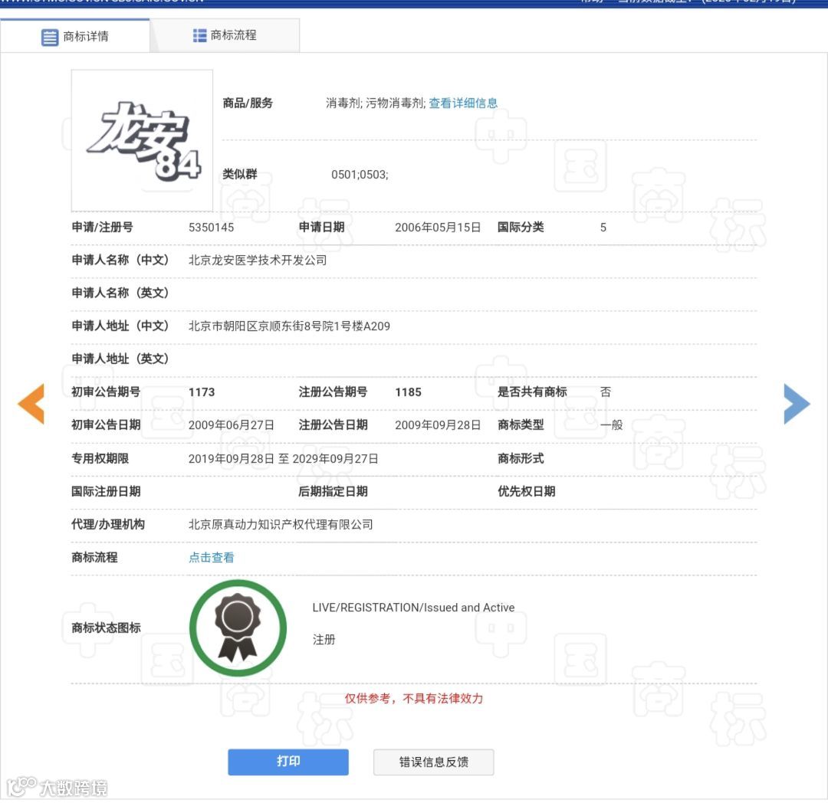The height and width of the screenshot is (803, 828).
Task: Select similar group codes 0501;0503;
Action: (x=360, y=175)
